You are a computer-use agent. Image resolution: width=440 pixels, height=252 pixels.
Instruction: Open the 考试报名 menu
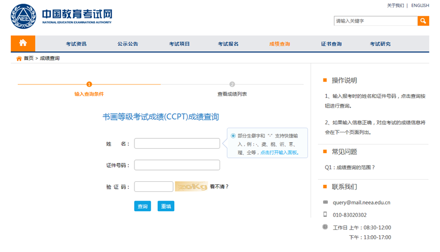[x=228, y=44]
